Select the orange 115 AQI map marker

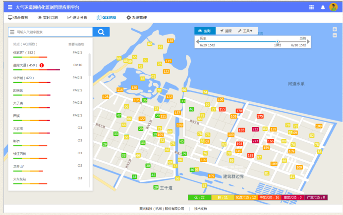tap(168, 61)
